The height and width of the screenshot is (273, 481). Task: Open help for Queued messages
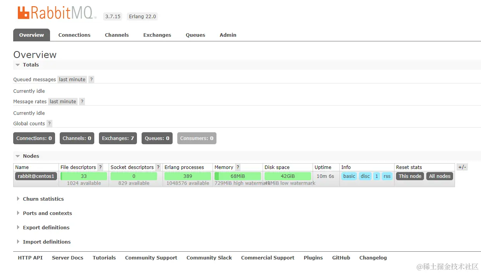pos(91,80)
